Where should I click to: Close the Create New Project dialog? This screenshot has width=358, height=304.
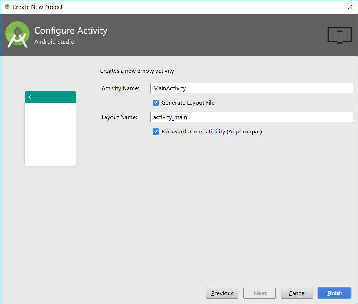coord(350,7)
